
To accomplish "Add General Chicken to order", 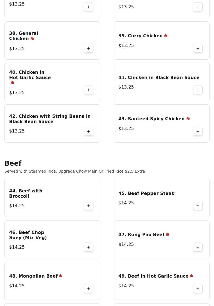I will point(89,48).
